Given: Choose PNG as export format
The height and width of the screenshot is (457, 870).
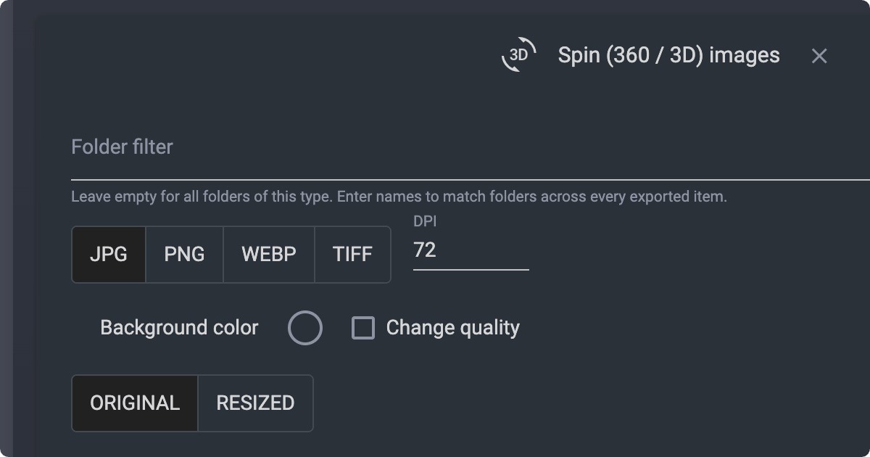Looking at the screenshot, I should coord(184,255).
